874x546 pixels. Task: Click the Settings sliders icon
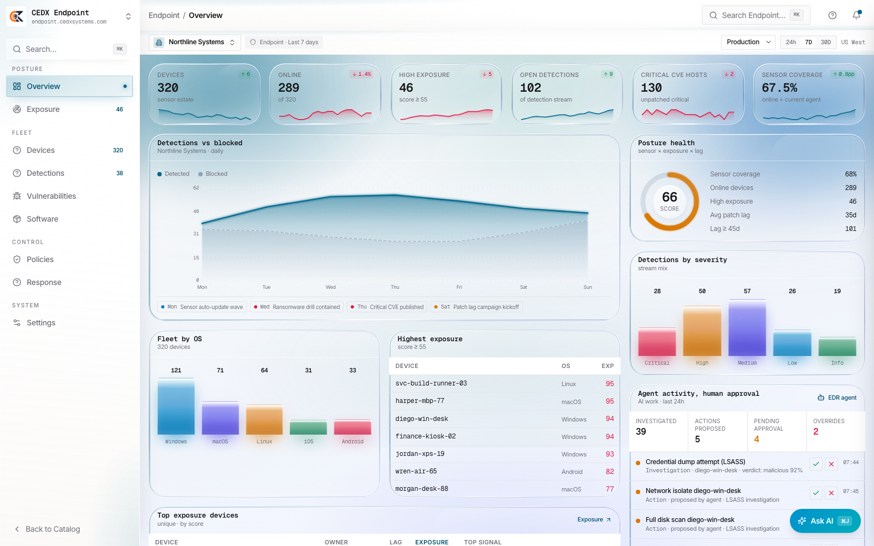pos(17,323)
